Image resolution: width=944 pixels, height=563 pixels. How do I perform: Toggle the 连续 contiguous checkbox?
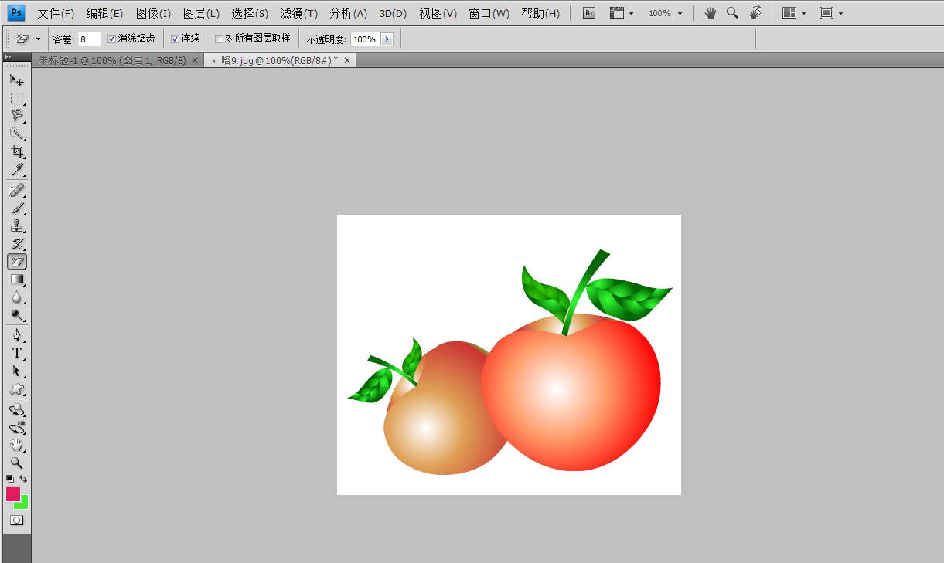click(175, 39)
